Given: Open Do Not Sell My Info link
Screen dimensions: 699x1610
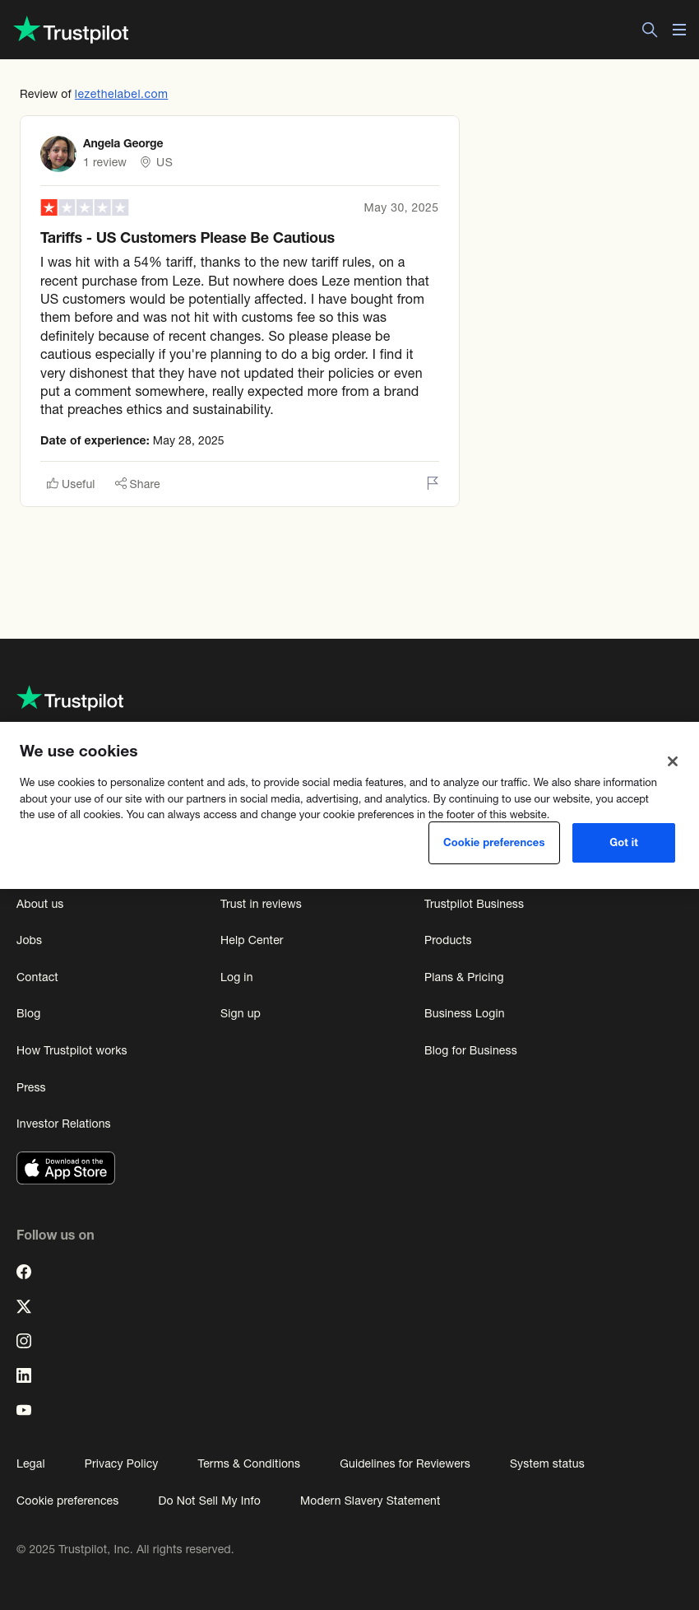Looking at the screenshot, I should 210,1501.
